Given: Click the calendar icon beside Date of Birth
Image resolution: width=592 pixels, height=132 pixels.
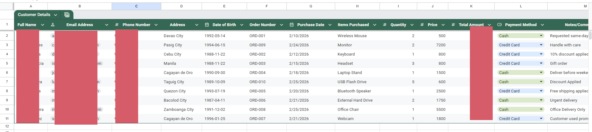Looking at the screenshot, I should [x=207, y=25].
